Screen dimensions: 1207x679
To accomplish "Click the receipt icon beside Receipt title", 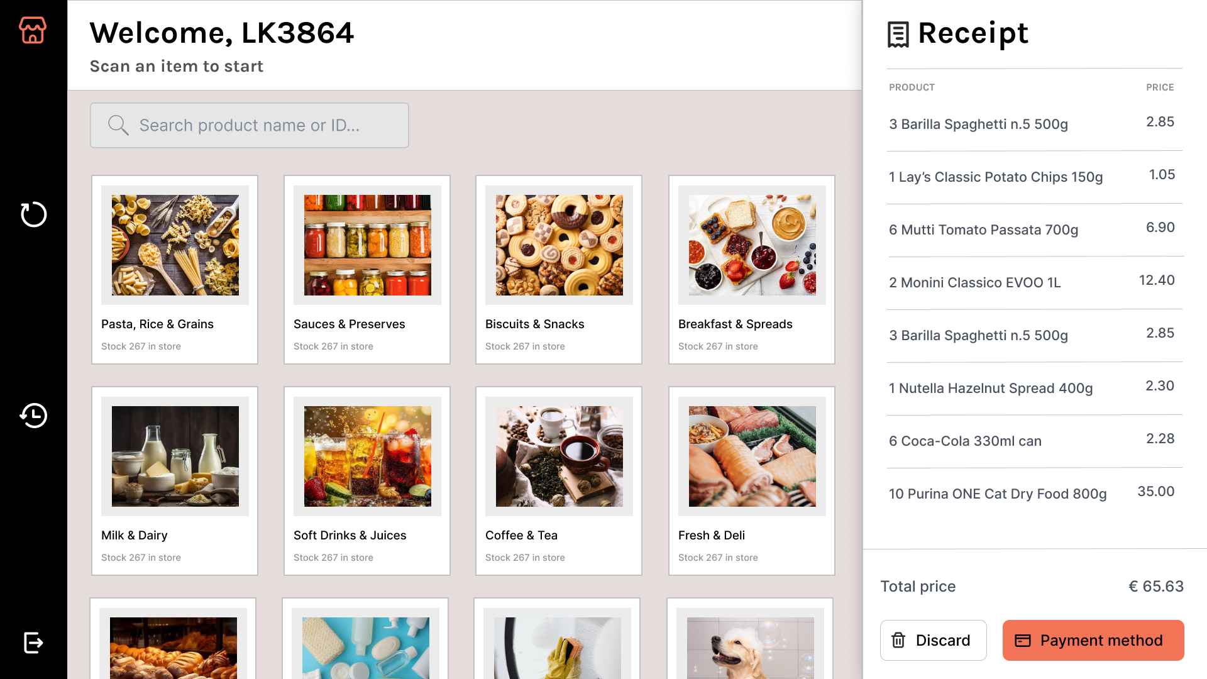I will pyautogui.click(x=898, y=35).
